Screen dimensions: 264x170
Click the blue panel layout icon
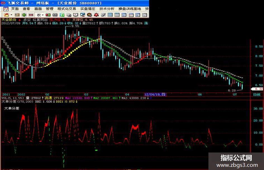(124, 15)
